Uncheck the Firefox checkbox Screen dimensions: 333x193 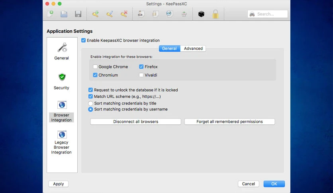pyautogui.click(x=141, y=67)
